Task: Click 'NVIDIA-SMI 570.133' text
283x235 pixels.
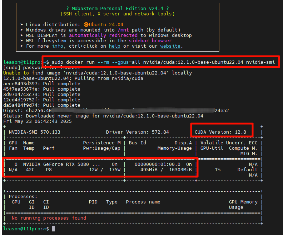Action: pos(34,132)
